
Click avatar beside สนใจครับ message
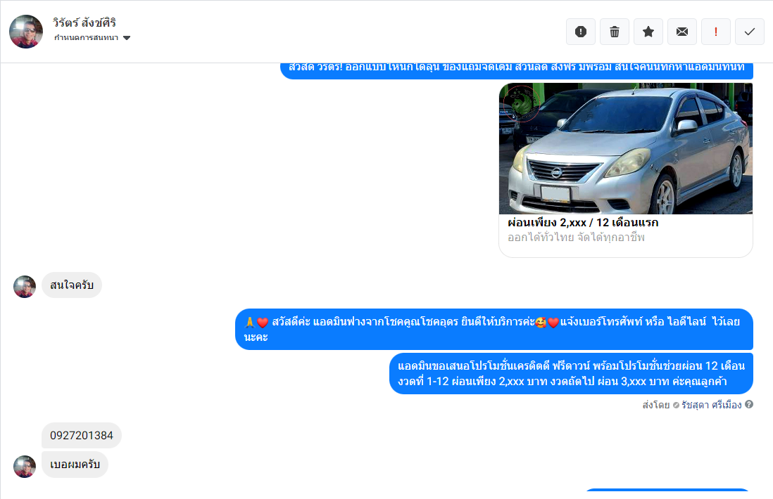(x=25, y=287)
